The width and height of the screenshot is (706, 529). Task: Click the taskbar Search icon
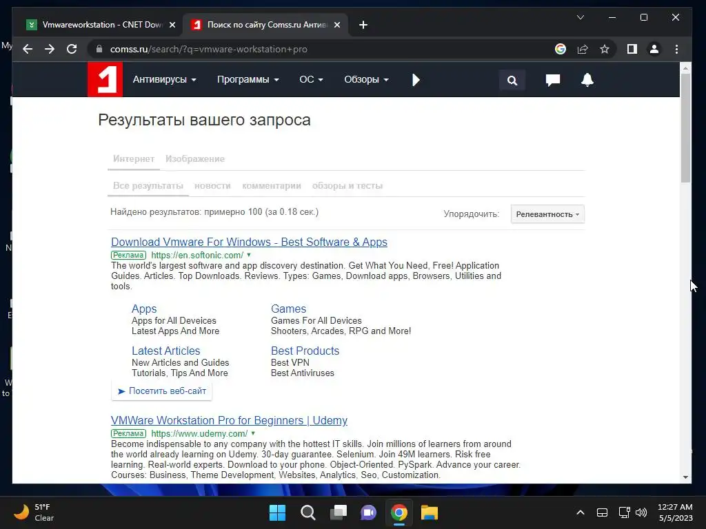[x=308, y=512]
